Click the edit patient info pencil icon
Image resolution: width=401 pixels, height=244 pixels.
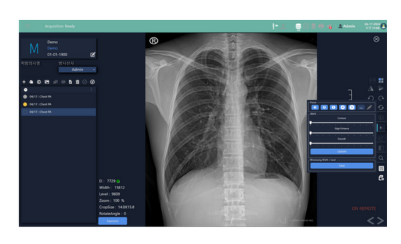tap(93, 54)
